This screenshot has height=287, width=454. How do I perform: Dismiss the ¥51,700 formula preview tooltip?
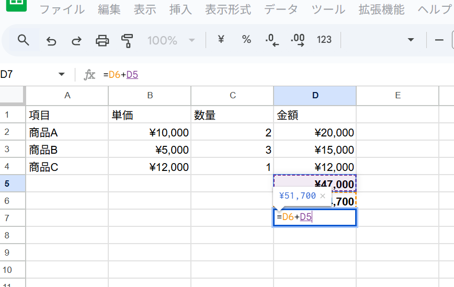(x=323, y=196)
